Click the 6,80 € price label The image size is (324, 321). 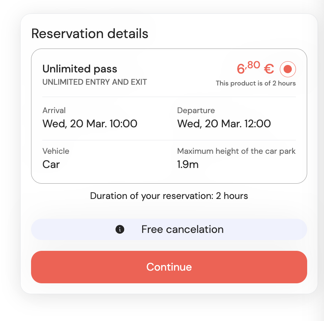pos(254,68)
